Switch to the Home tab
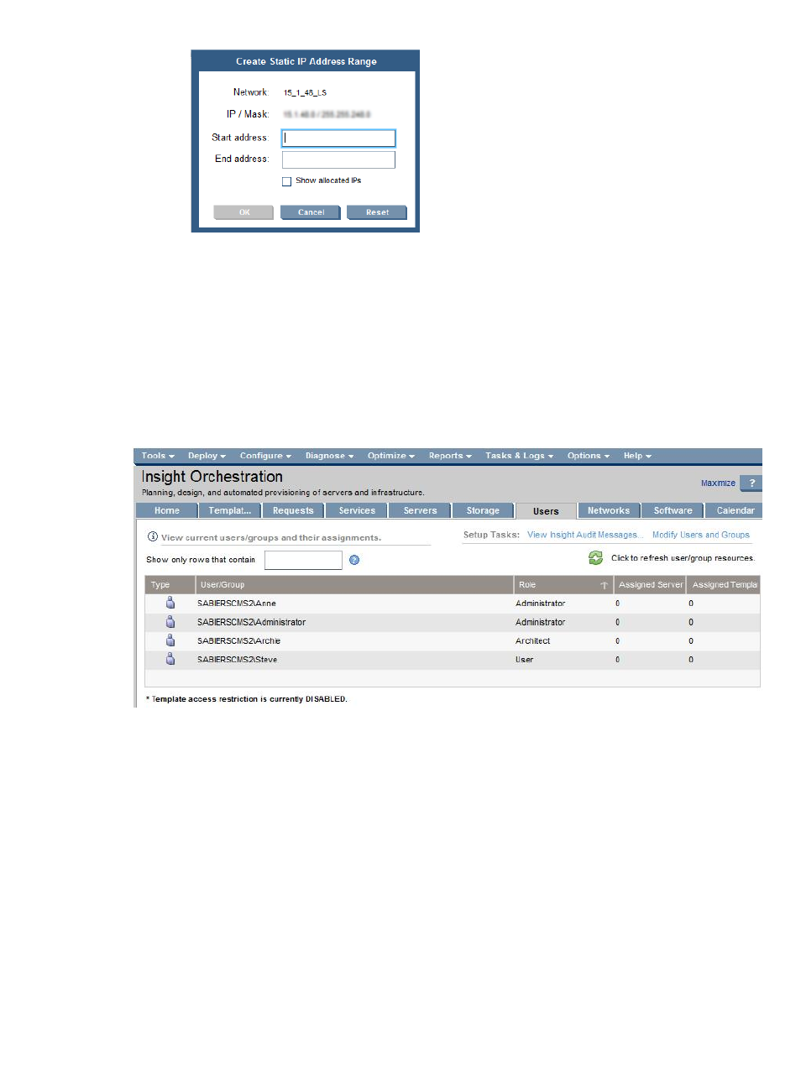The height and width of the screenshot is (1066, 801). [x=166, y=510]
